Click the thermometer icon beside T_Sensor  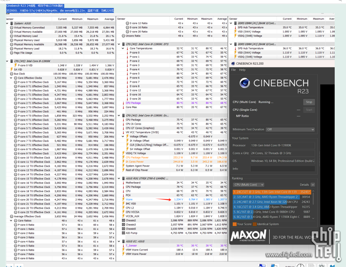coord(123,245)
